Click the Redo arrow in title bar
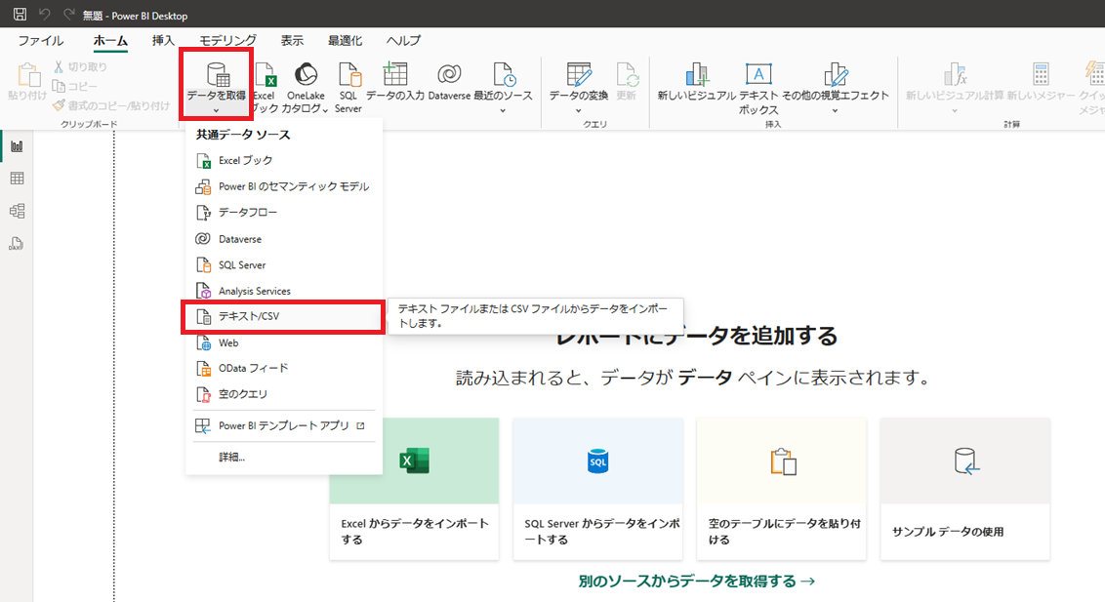This screenshot has height=602, width=1105. 68,14
